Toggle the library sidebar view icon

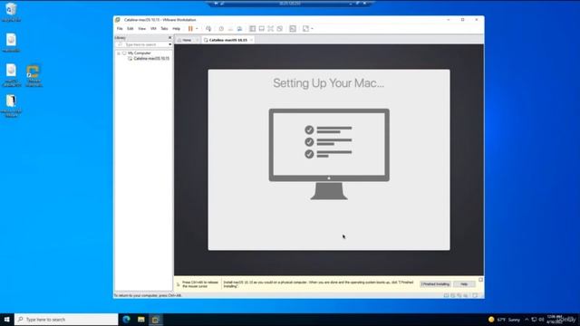point(253,28)
